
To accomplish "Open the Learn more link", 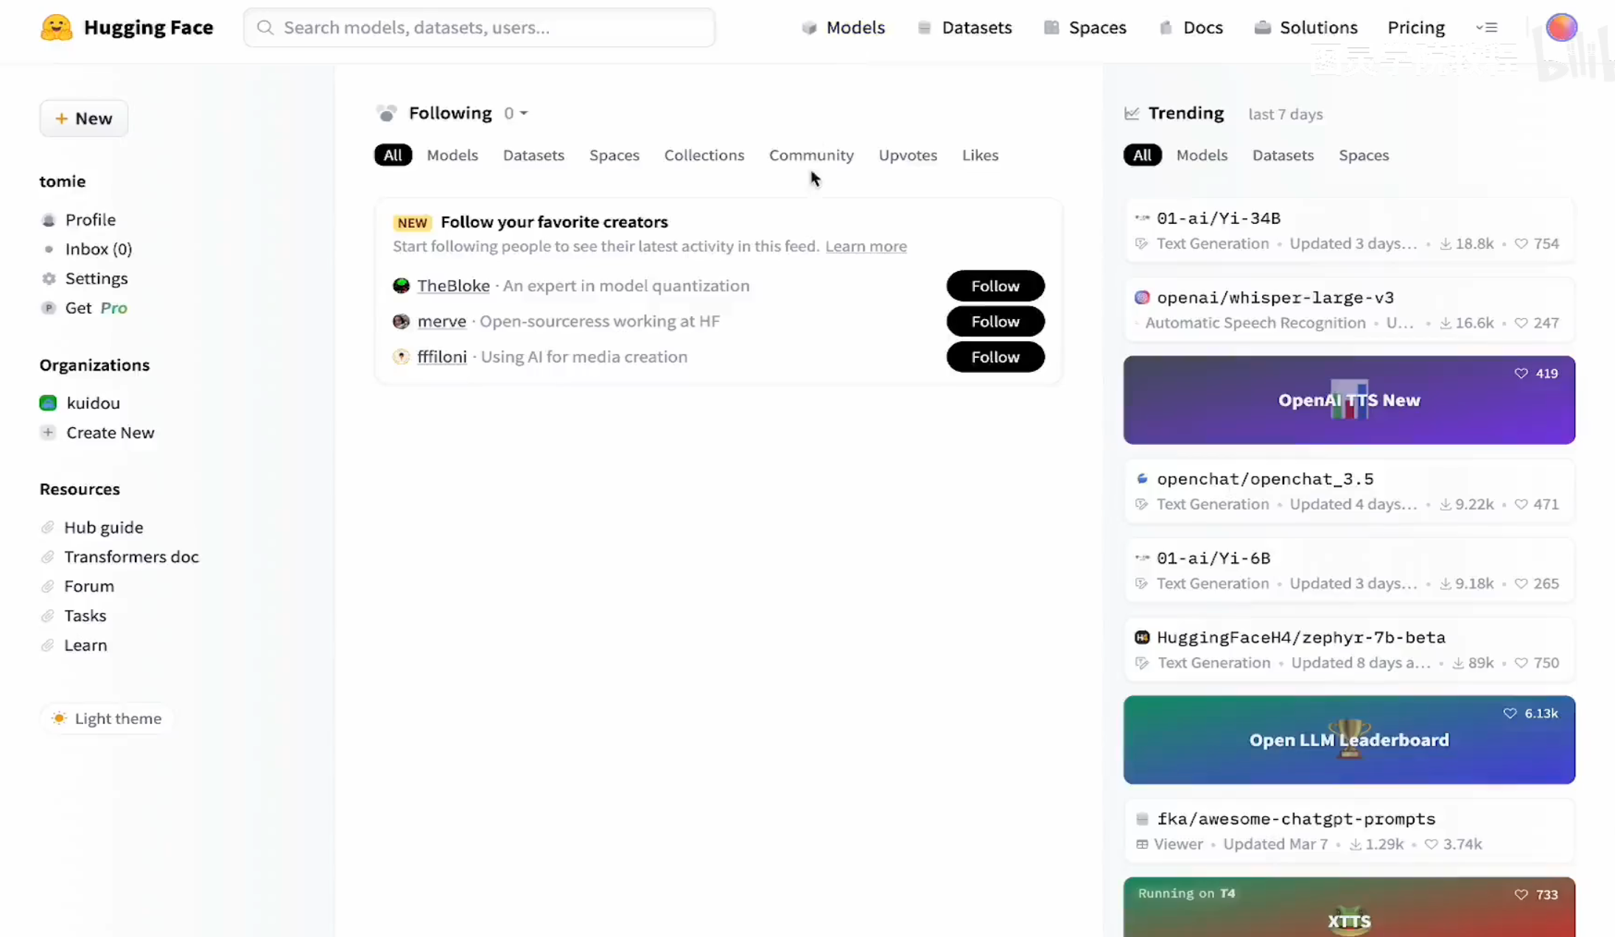I will click(x=866, y=247).
